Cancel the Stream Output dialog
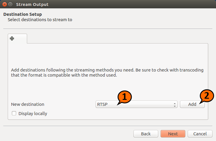Viewport: 216px width, 141px height. [200, 134]
